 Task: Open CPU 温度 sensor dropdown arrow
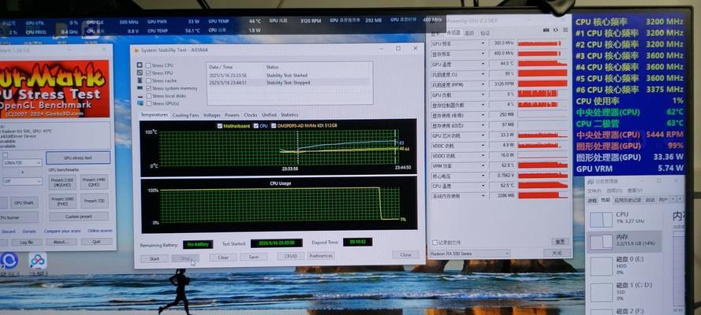tap(483, 185)
